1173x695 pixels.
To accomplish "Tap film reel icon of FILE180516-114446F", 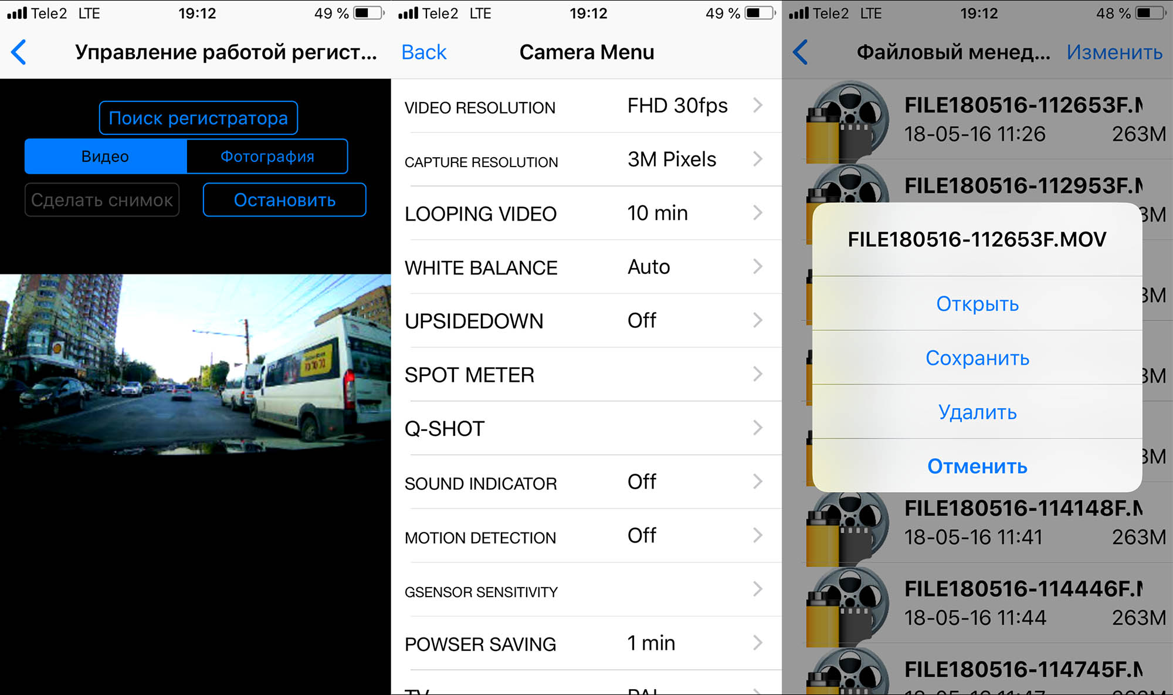I will tap(847, 606).
